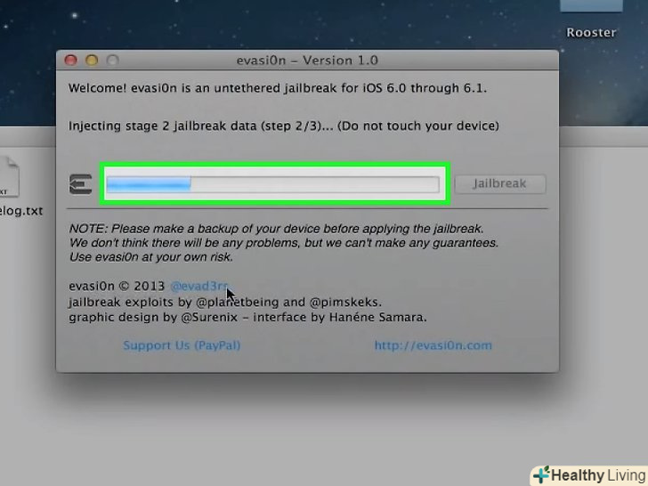
Task: Open the Support Us (PayPal) link
Action: [182, 345]
